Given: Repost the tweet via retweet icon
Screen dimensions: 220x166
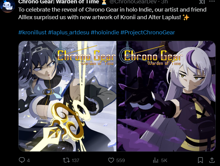Looking at the screenshot, I should point(66,160).
